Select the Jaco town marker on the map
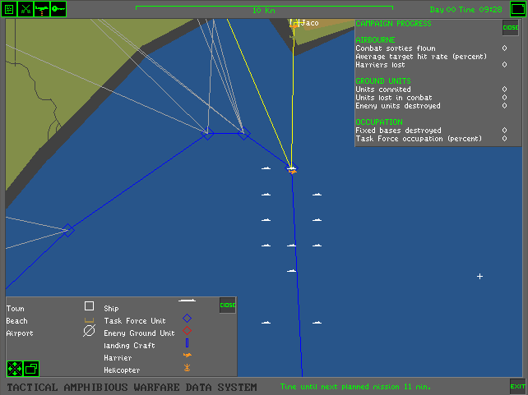Viewport: 528px width, 395px height. 294,24
